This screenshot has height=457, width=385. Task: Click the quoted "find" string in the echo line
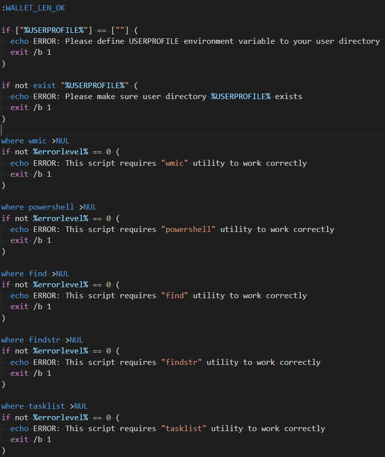pyautogui.click(x=174, y=296)
